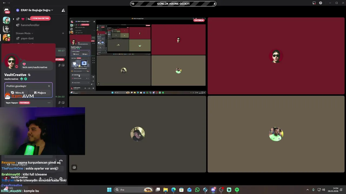Switch to OBS Studio on the taskbar
346x194 pixels.
tap(221, 190)
